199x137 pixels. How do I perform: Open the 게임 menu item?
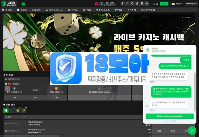tap(87, 10)
